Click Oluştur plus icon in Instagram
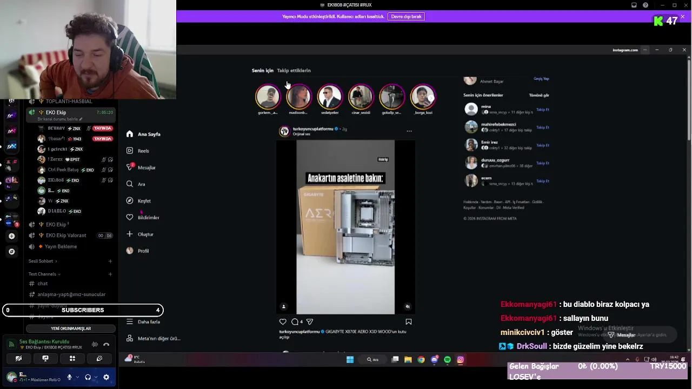This screenshot has width=692, height=389. click(130, 234)
